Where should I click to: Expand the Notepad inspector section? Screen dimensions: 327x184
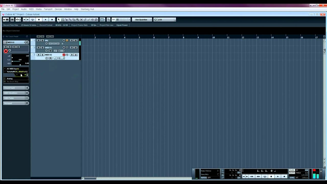16,103
